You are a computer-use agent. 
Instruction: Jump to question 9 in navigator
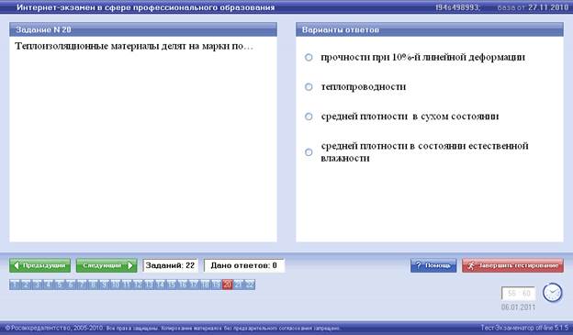104,285
